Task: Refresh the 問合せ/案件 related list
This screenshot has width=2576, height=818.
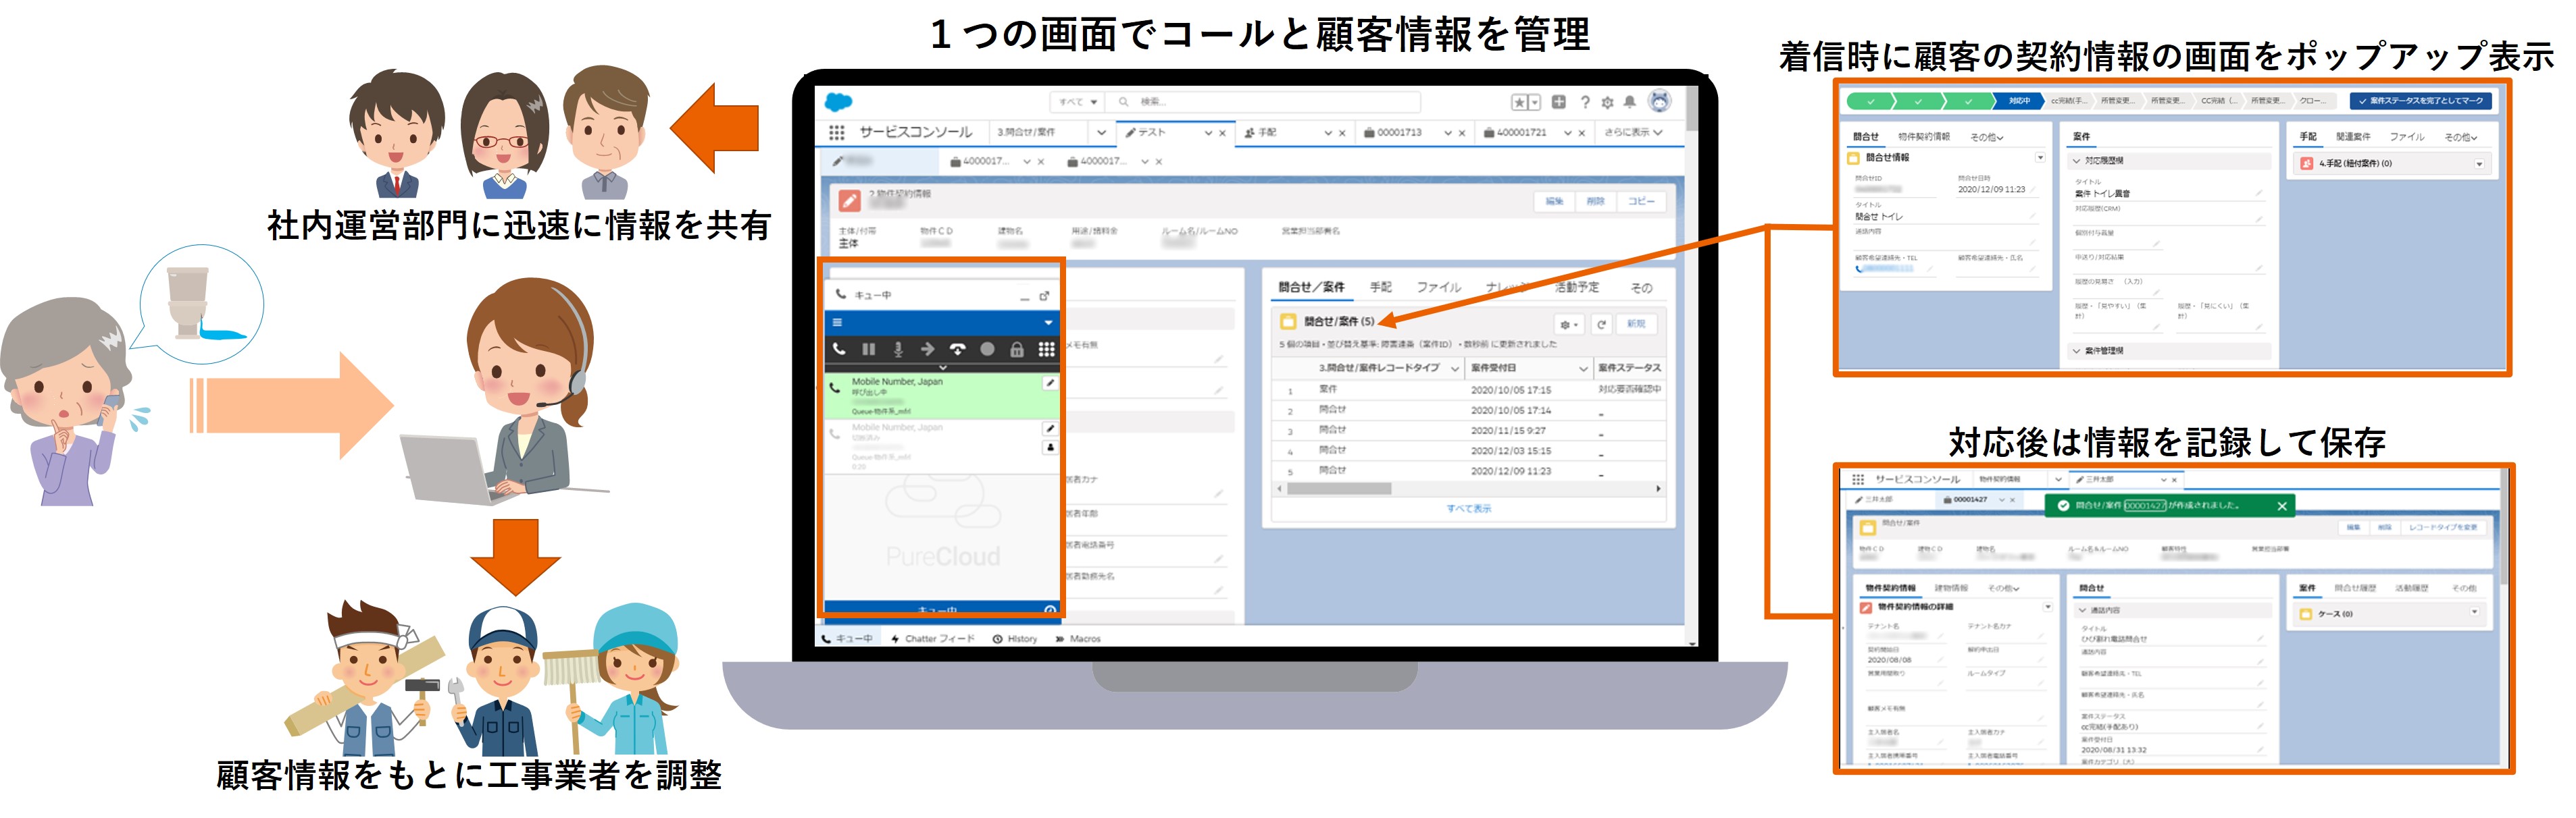Action: (1601, 323)
